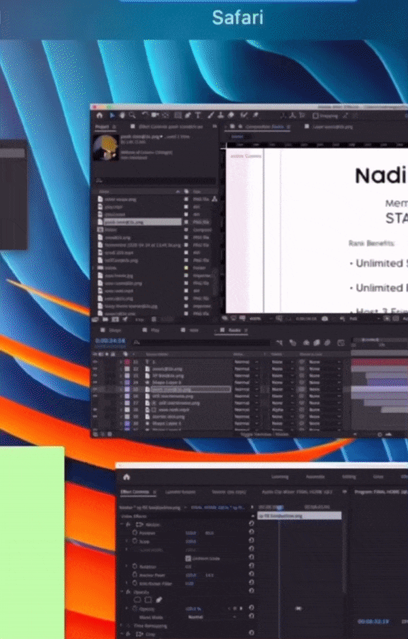
Task: Open the Editing workspace in Premiere Pro
Action: click(349, 476)
